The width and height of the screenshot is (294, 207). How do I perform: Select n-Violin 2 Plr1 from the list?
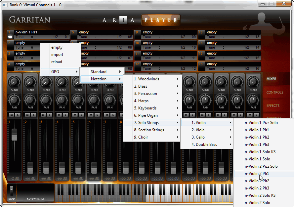click(257, 174)
